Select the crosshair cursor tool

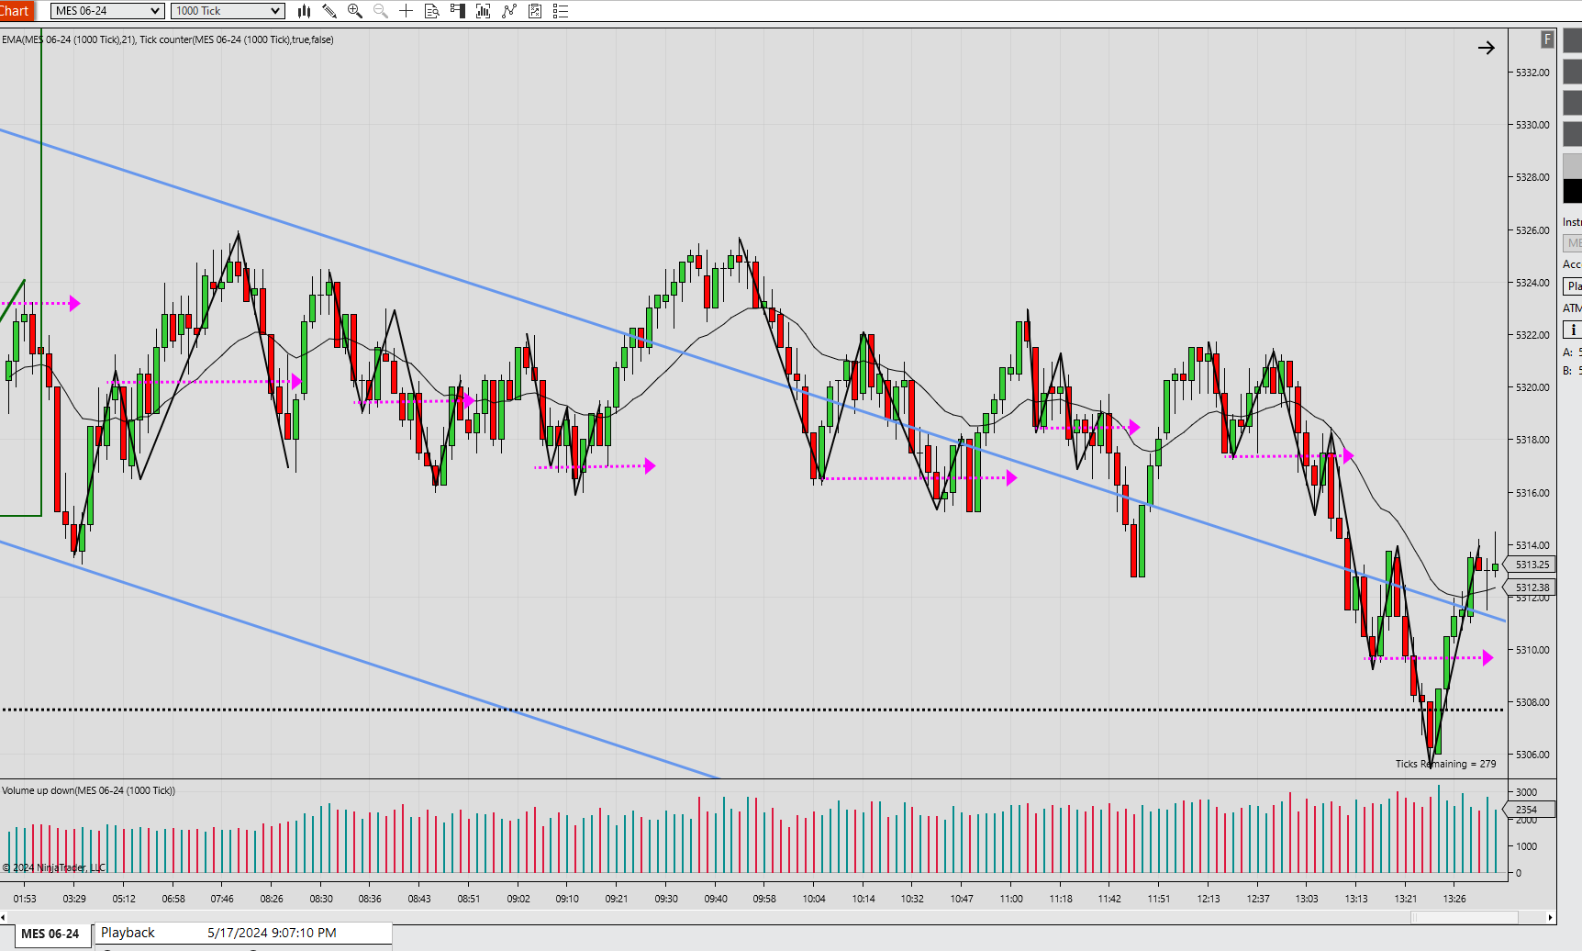[407, 11]
